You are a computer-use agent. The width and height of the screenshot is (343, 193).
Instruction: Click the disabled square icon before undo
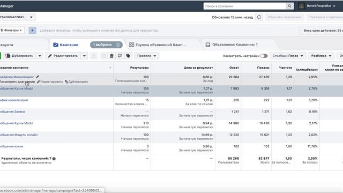tap(94, 56)
